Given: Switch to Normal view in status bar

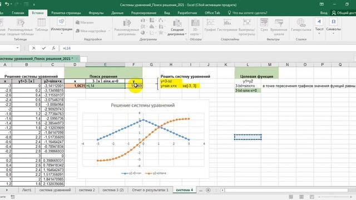Looking at the screenshot, I should click(x=291, y=197).
